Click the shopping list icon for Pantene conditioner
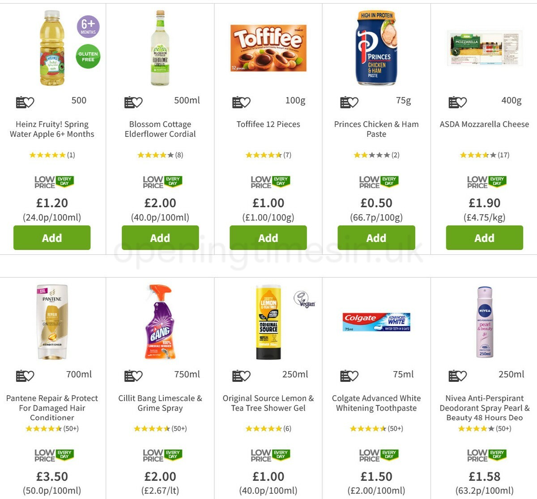Screen dimensions: 537x499 (20, 376)
